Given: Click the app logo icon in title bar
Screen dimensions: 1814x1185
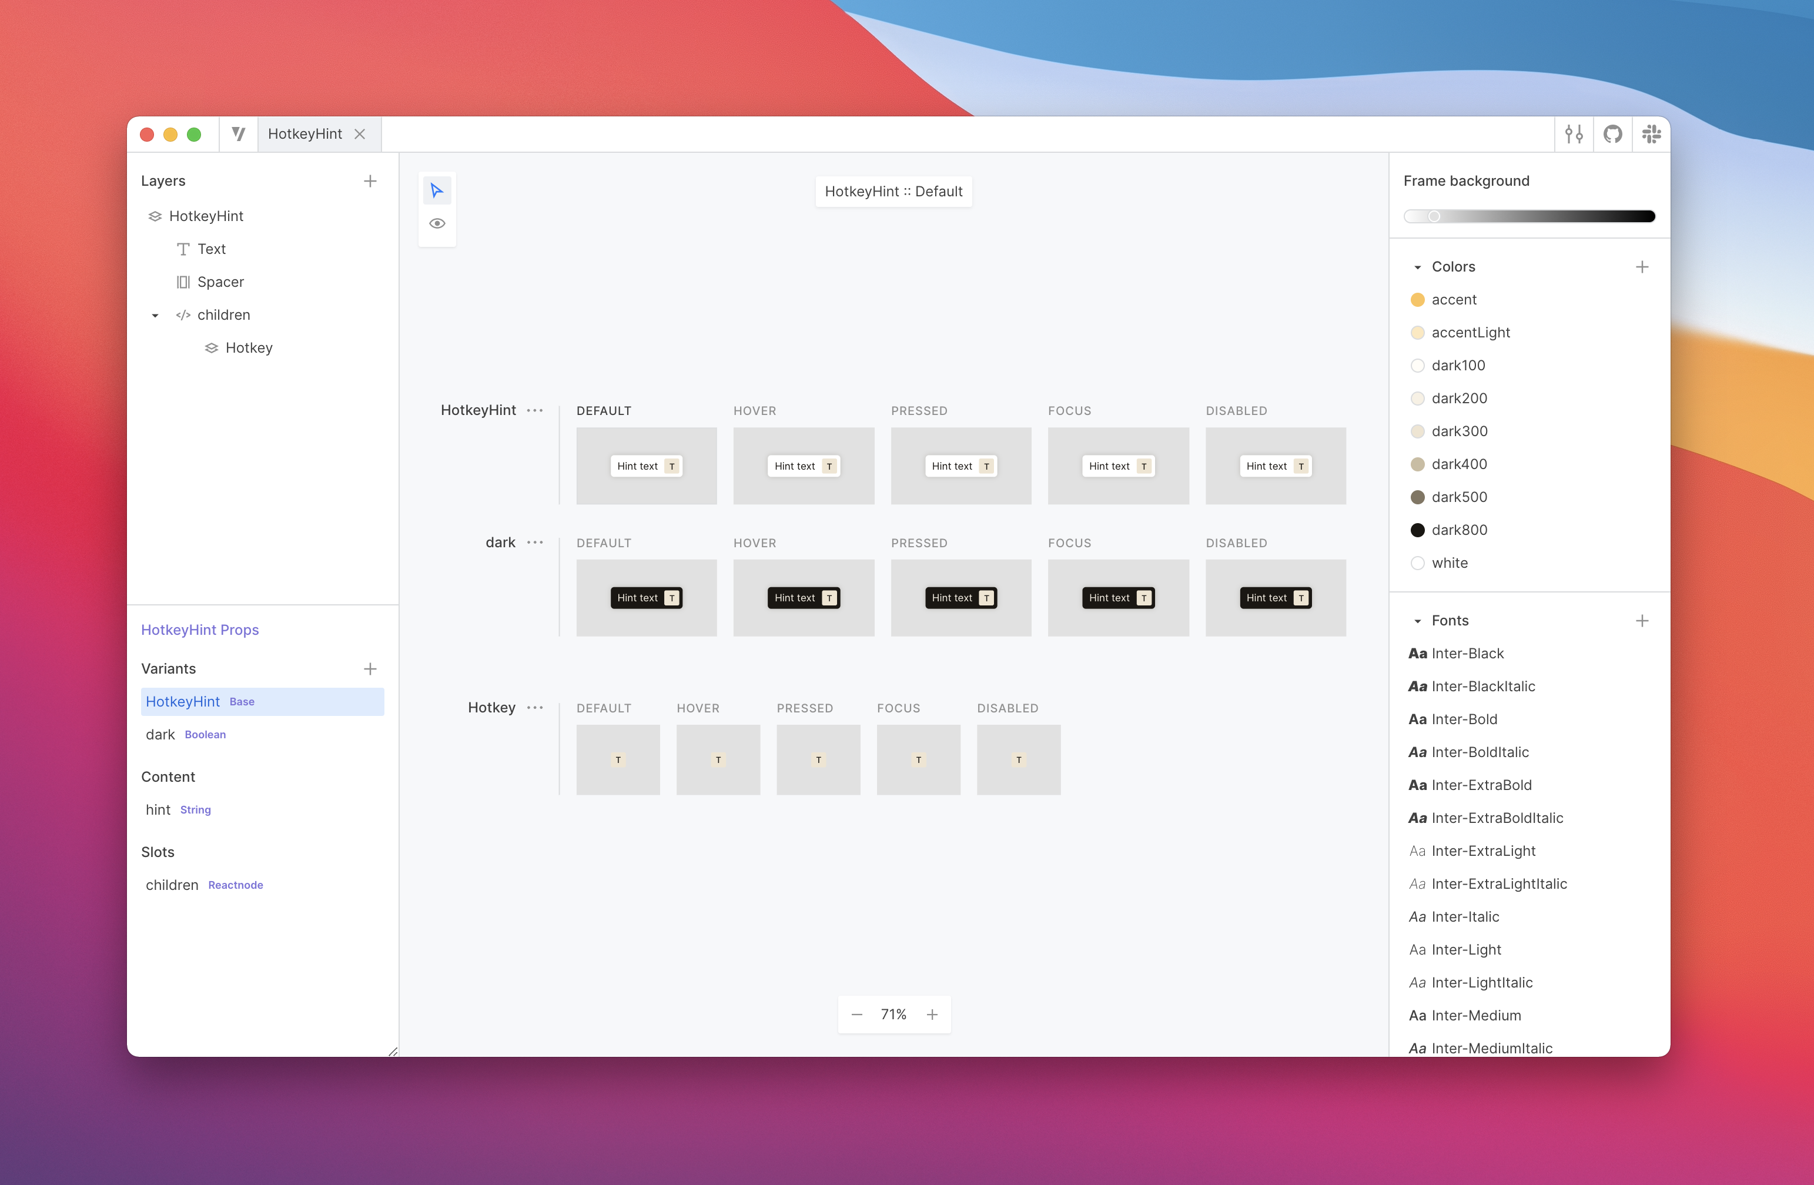Looking at the screenshot, I should [x=239, y=134].
